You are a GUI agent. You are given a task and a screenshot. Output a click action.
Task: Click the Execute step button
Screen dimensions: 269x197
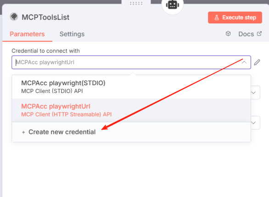point(235,17)
